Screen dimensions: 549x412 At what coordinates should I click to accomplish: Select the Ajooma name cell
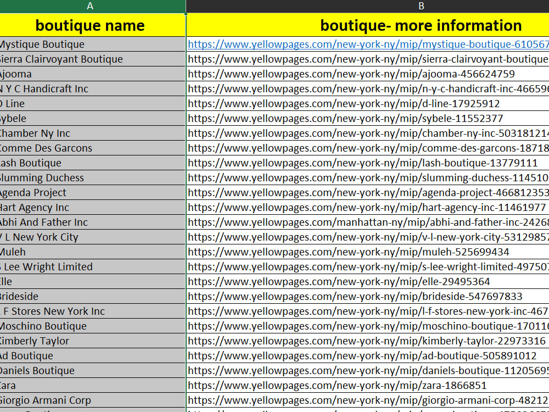92,74
